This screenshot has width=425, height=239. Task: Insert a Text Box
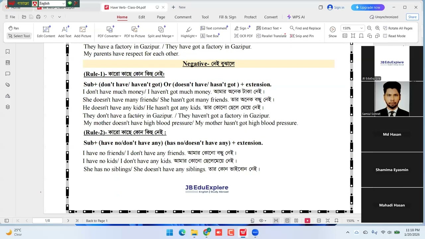point(210,36)
